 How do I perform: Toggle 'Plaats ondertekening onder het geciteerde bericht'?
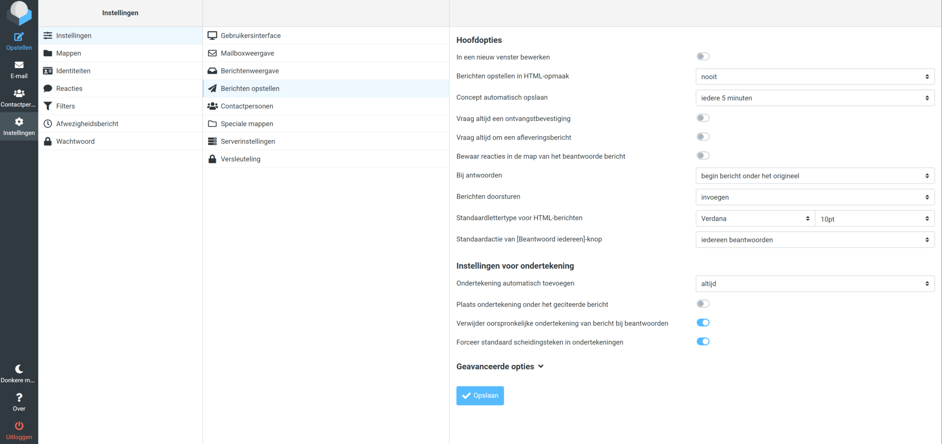point(703,304)
